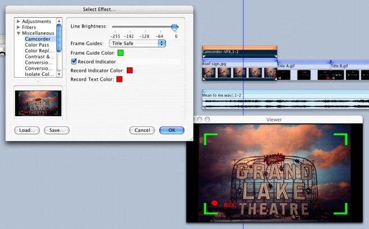Click the Load... button
Screen dimensions: 369x229
[x=27, y=131]
